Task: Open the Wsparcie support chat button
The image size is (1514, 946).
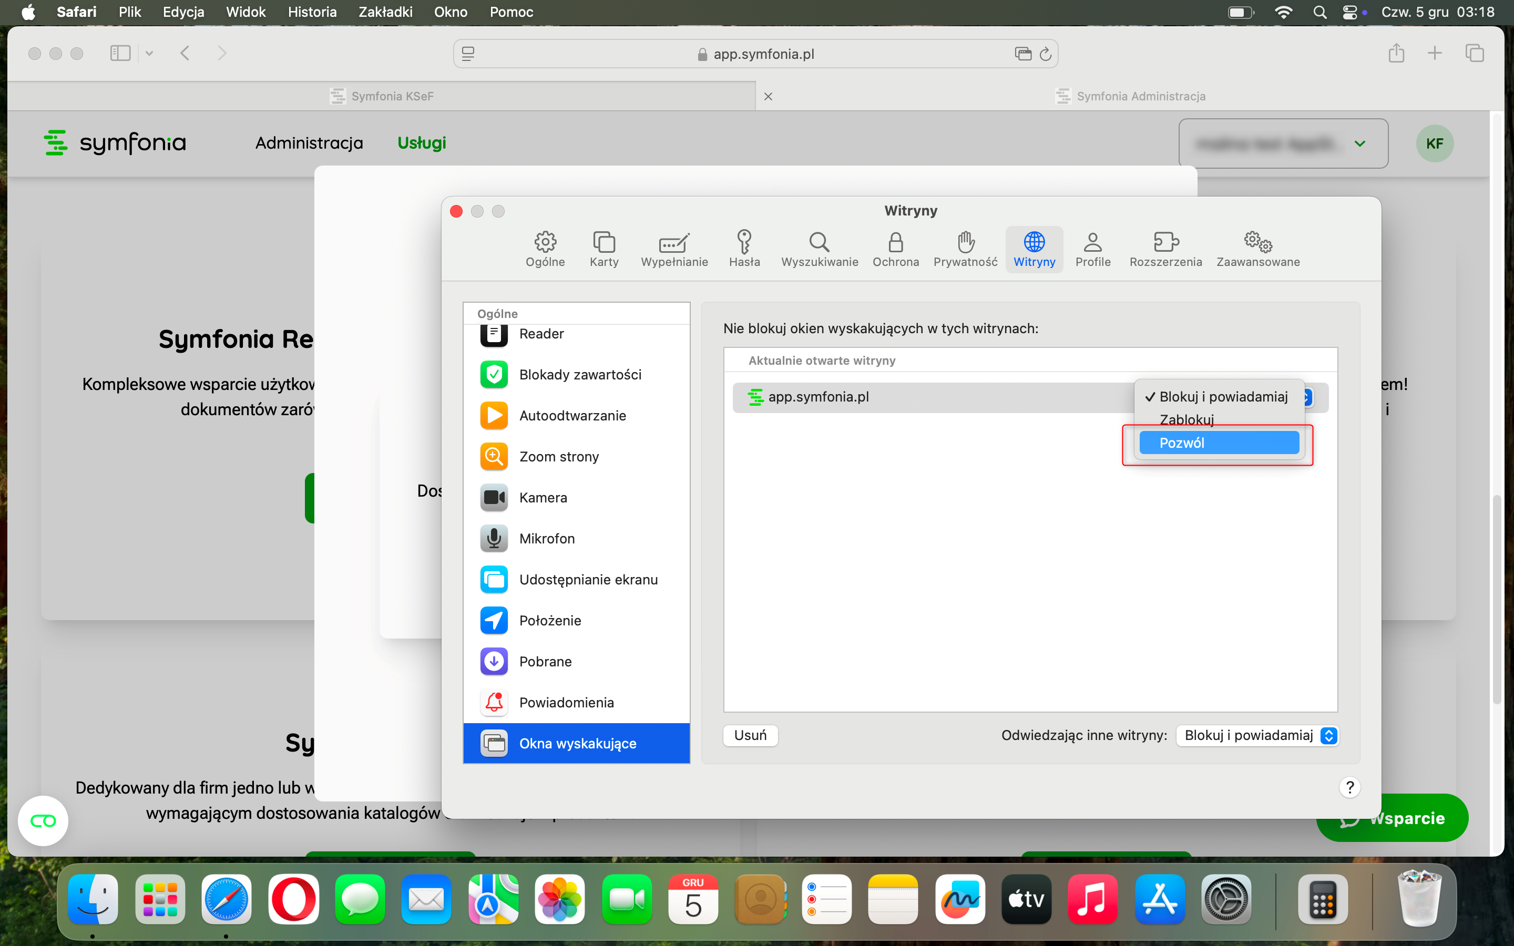Action: click(1393, 818)
